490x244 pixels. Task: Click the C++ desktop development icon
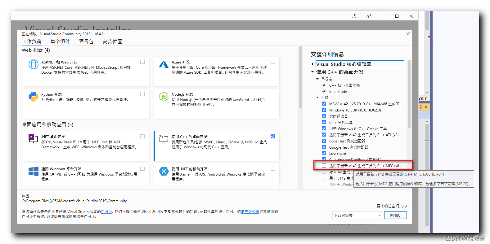pyautogui.click(x=164, y=139)
